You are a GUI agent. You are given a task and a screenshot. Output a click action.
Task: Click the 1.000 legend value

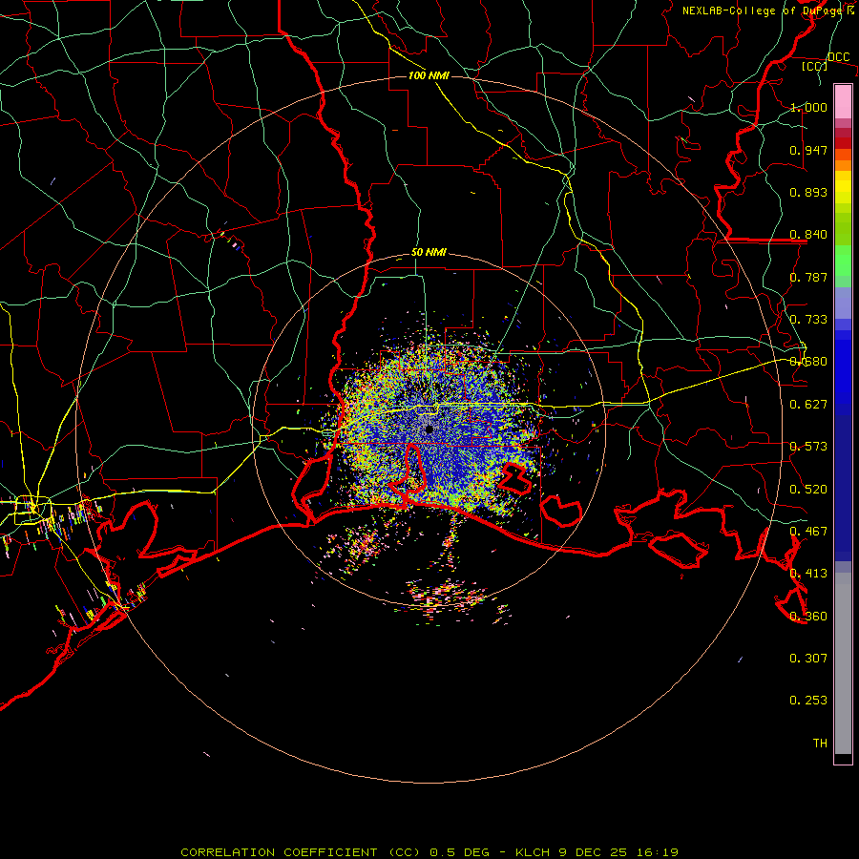(x=808, y=107)
